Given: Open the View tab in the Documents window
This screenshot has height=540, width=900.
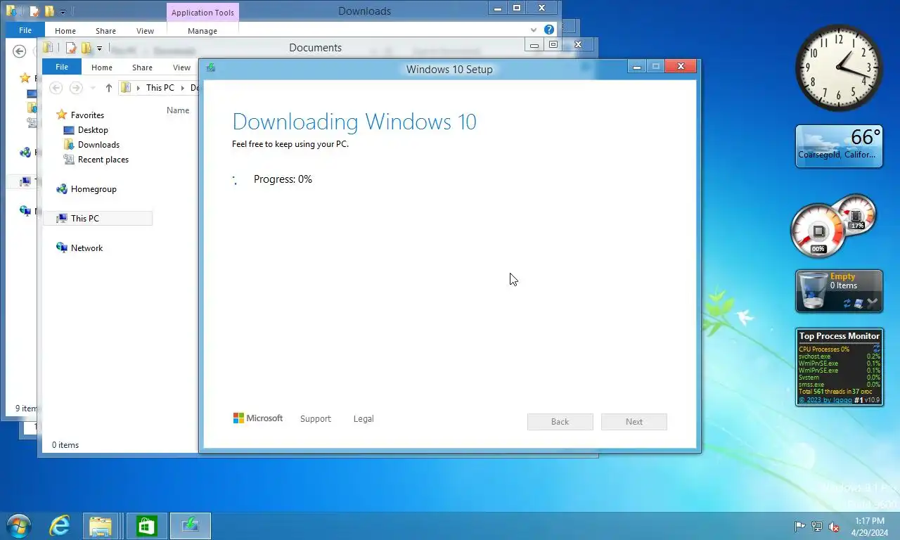Looking at the screenshot, I should (x=181, y=67).
